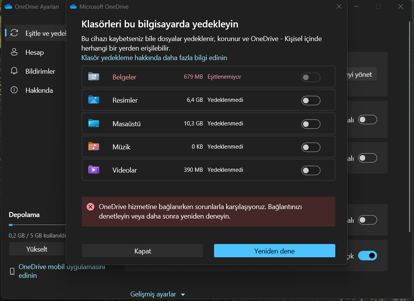Click the Hesap person icon
This screenshot has height=301, width=414.
pyautogui.click(x=14, y=52)
